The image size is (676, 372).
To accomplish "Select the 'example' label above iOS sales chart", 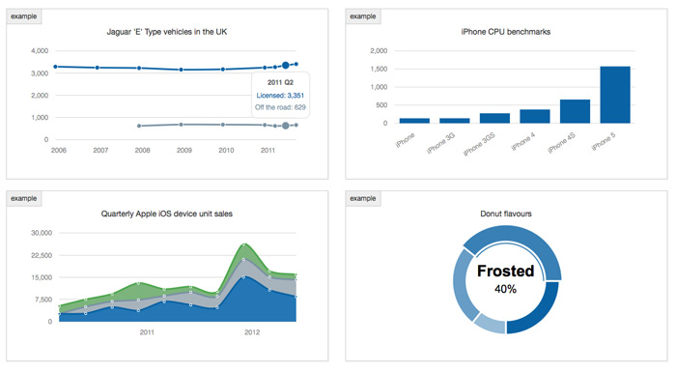I will tap(24, 198).
